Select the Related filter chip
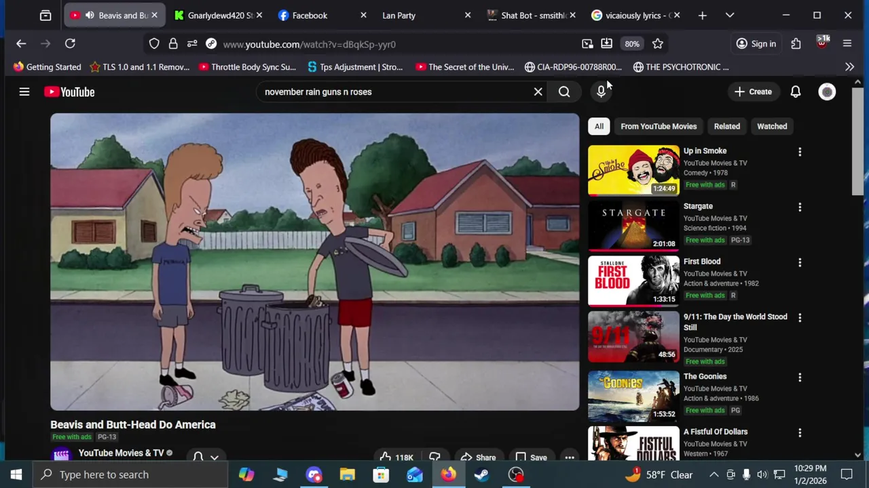The height and width of the screenshot is (488, 869). pos(726,126)
